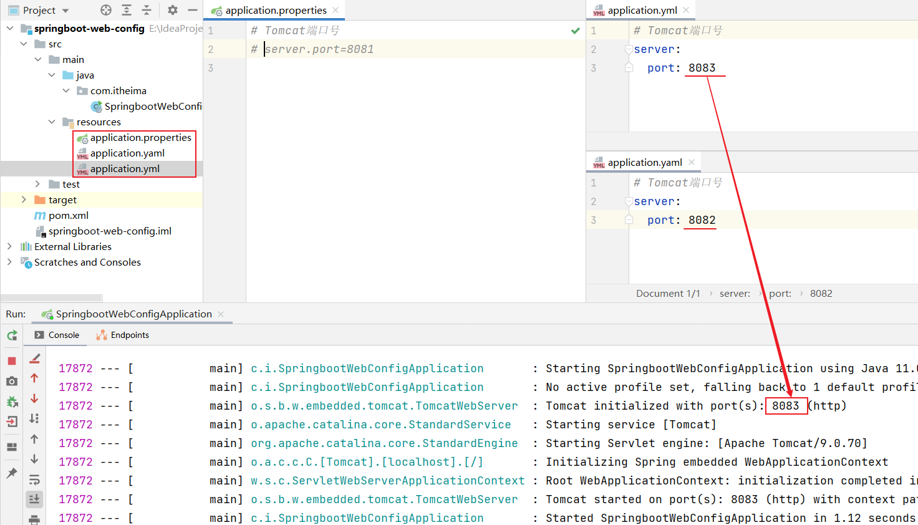Locate the opened file with the crosshair icon
This screenshot has width=918, height=525.
[x=106, y=10]
